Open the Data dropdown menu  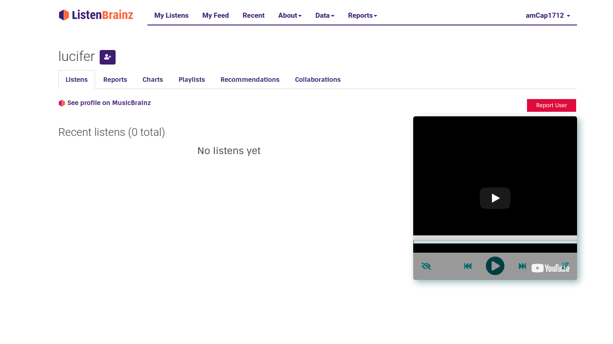pos(324,15)
